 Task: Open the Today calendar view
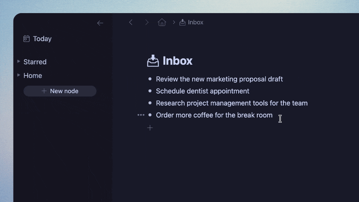pos(37,39)
